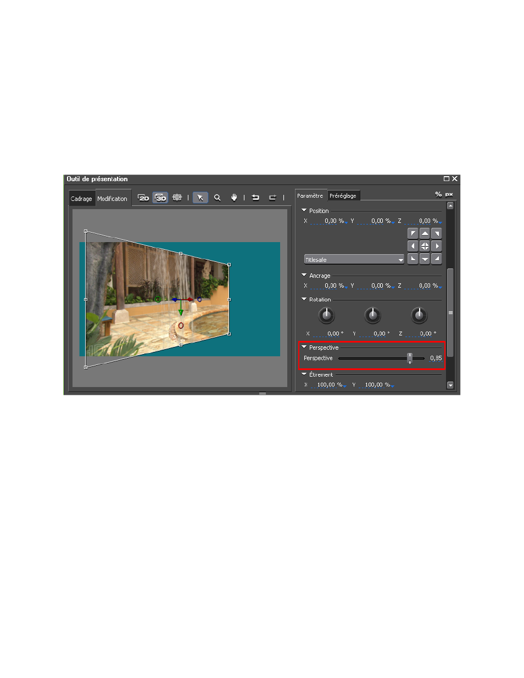The image size is (524, 678).
Task: Choose the zoom magnifier tool
Action: pos(218,198)
